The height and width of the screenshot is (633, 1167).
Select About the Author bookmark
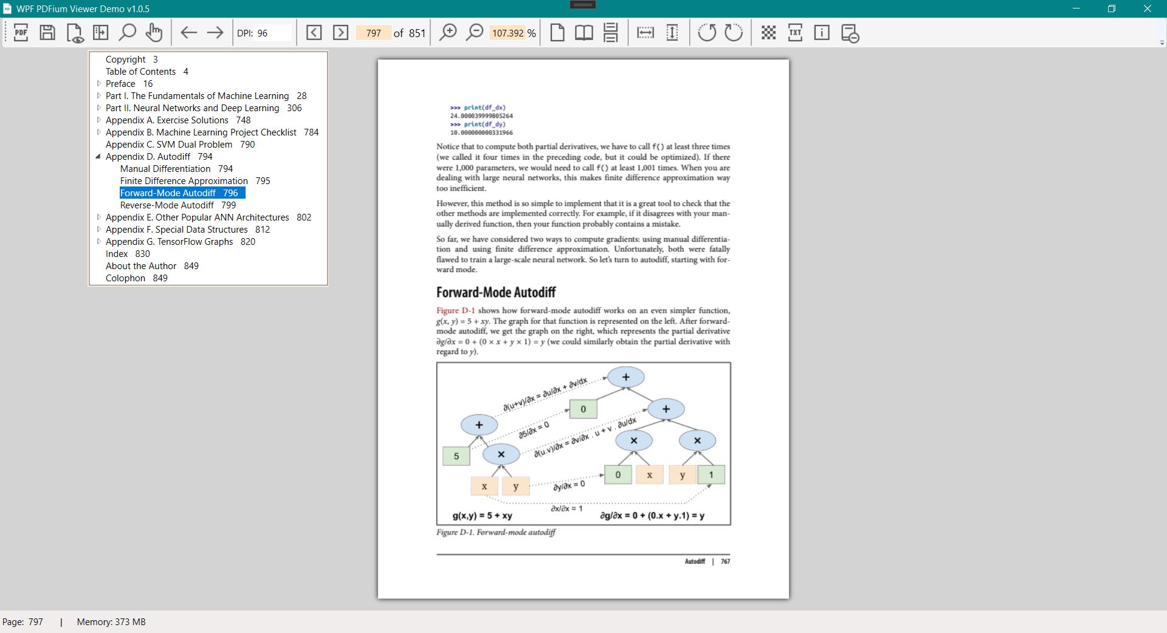pos(152,266)
